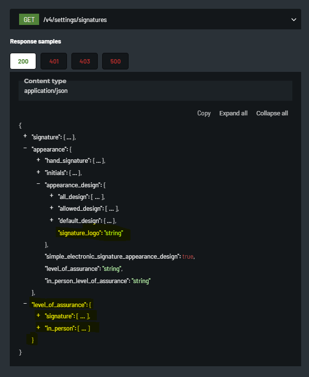
Task: Show the 500 response sample
Action: [115, 62]
